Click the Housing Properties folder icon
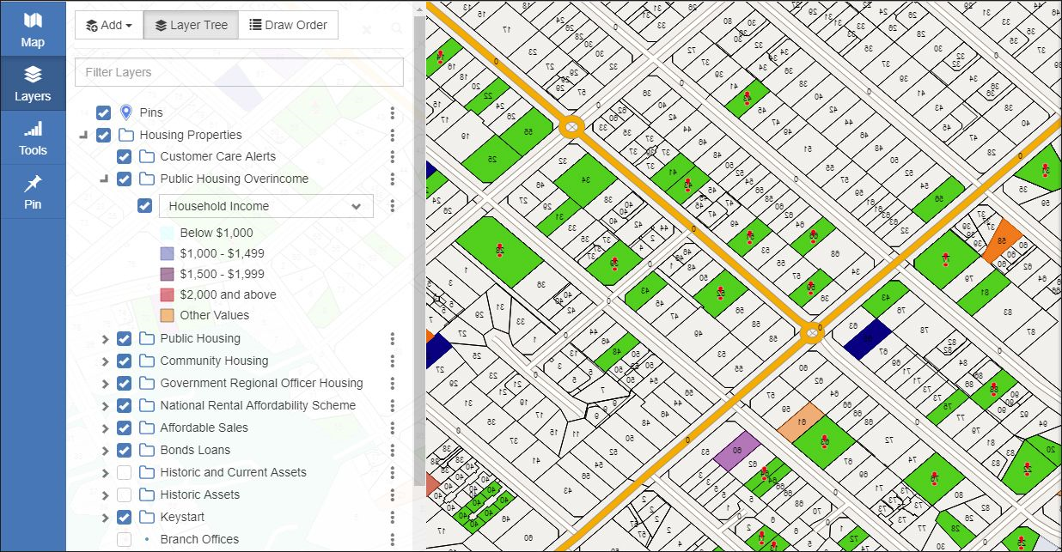Image resolution: width=1062 pixels, height=552 pixels. [125, 135]
